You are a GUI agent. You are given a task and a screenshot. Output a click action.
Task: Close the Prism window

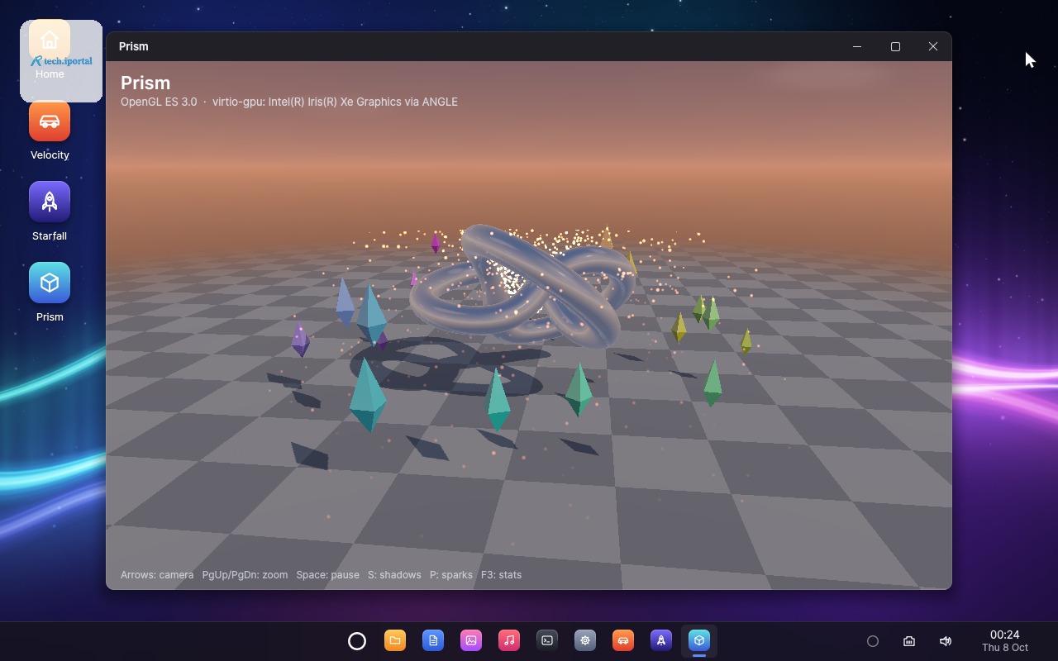tap(933, 46)
